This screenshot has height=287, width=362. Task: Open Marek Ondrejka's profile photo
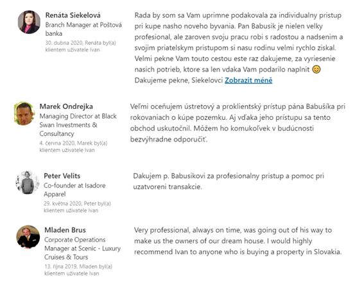24,113
